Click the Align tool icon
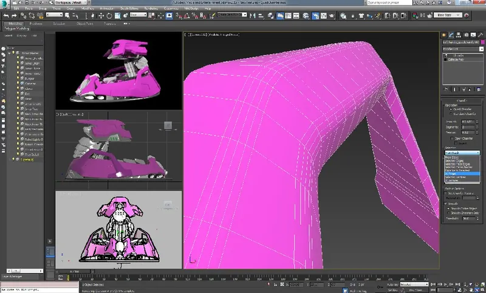This screenshot has height=293, width=486. tap(261, 16)
